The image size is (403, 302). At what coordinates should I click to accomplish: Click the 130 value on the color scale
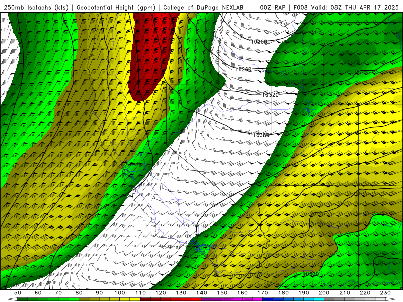click(x=181, y=293)
